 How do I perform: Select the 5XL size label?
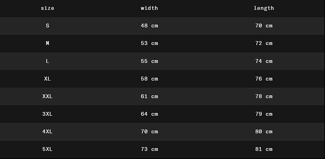(47, 149)
